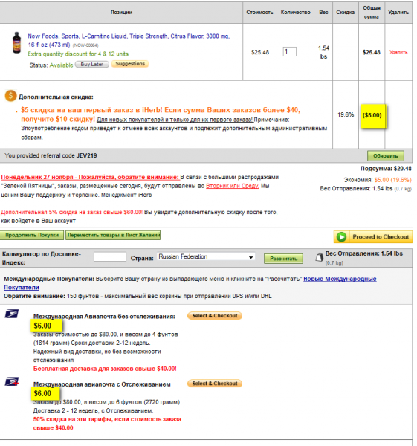
Task: Click the Подсумма: $20.48 subtotal text
Action: [386, 169]
